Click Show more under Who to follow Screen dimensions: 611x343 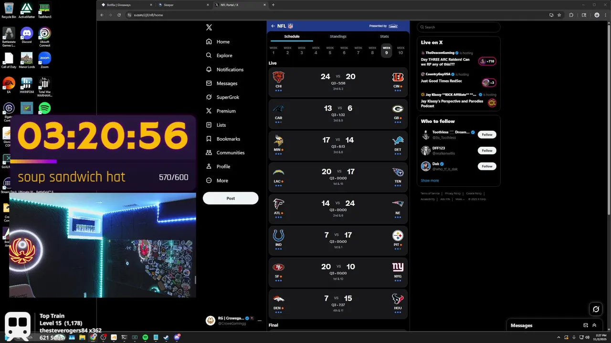[430, 181]
